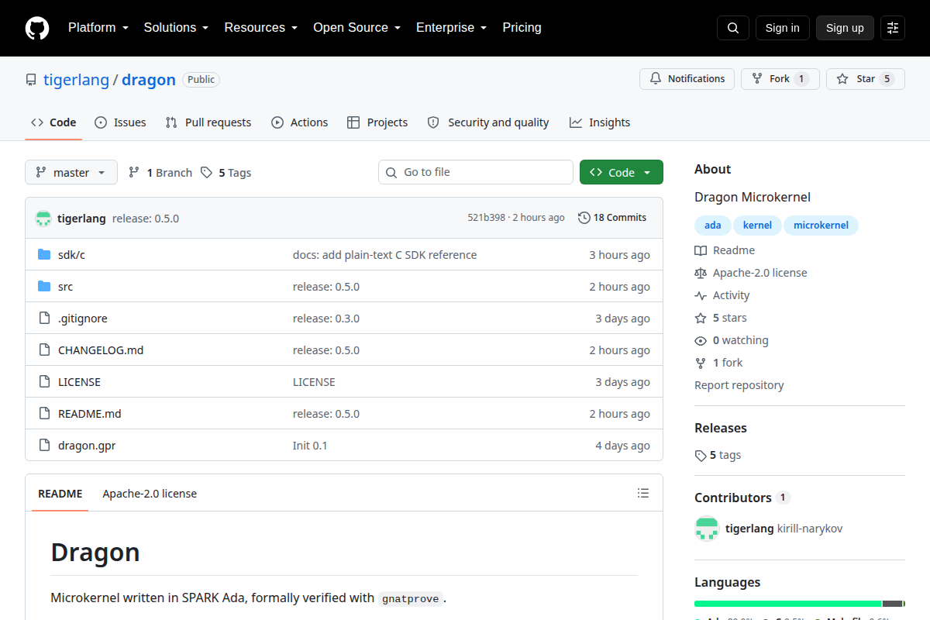Screen dimensions: 930x620
Task: Open the CHANGELOG.md file name
Action: [101, 350]
